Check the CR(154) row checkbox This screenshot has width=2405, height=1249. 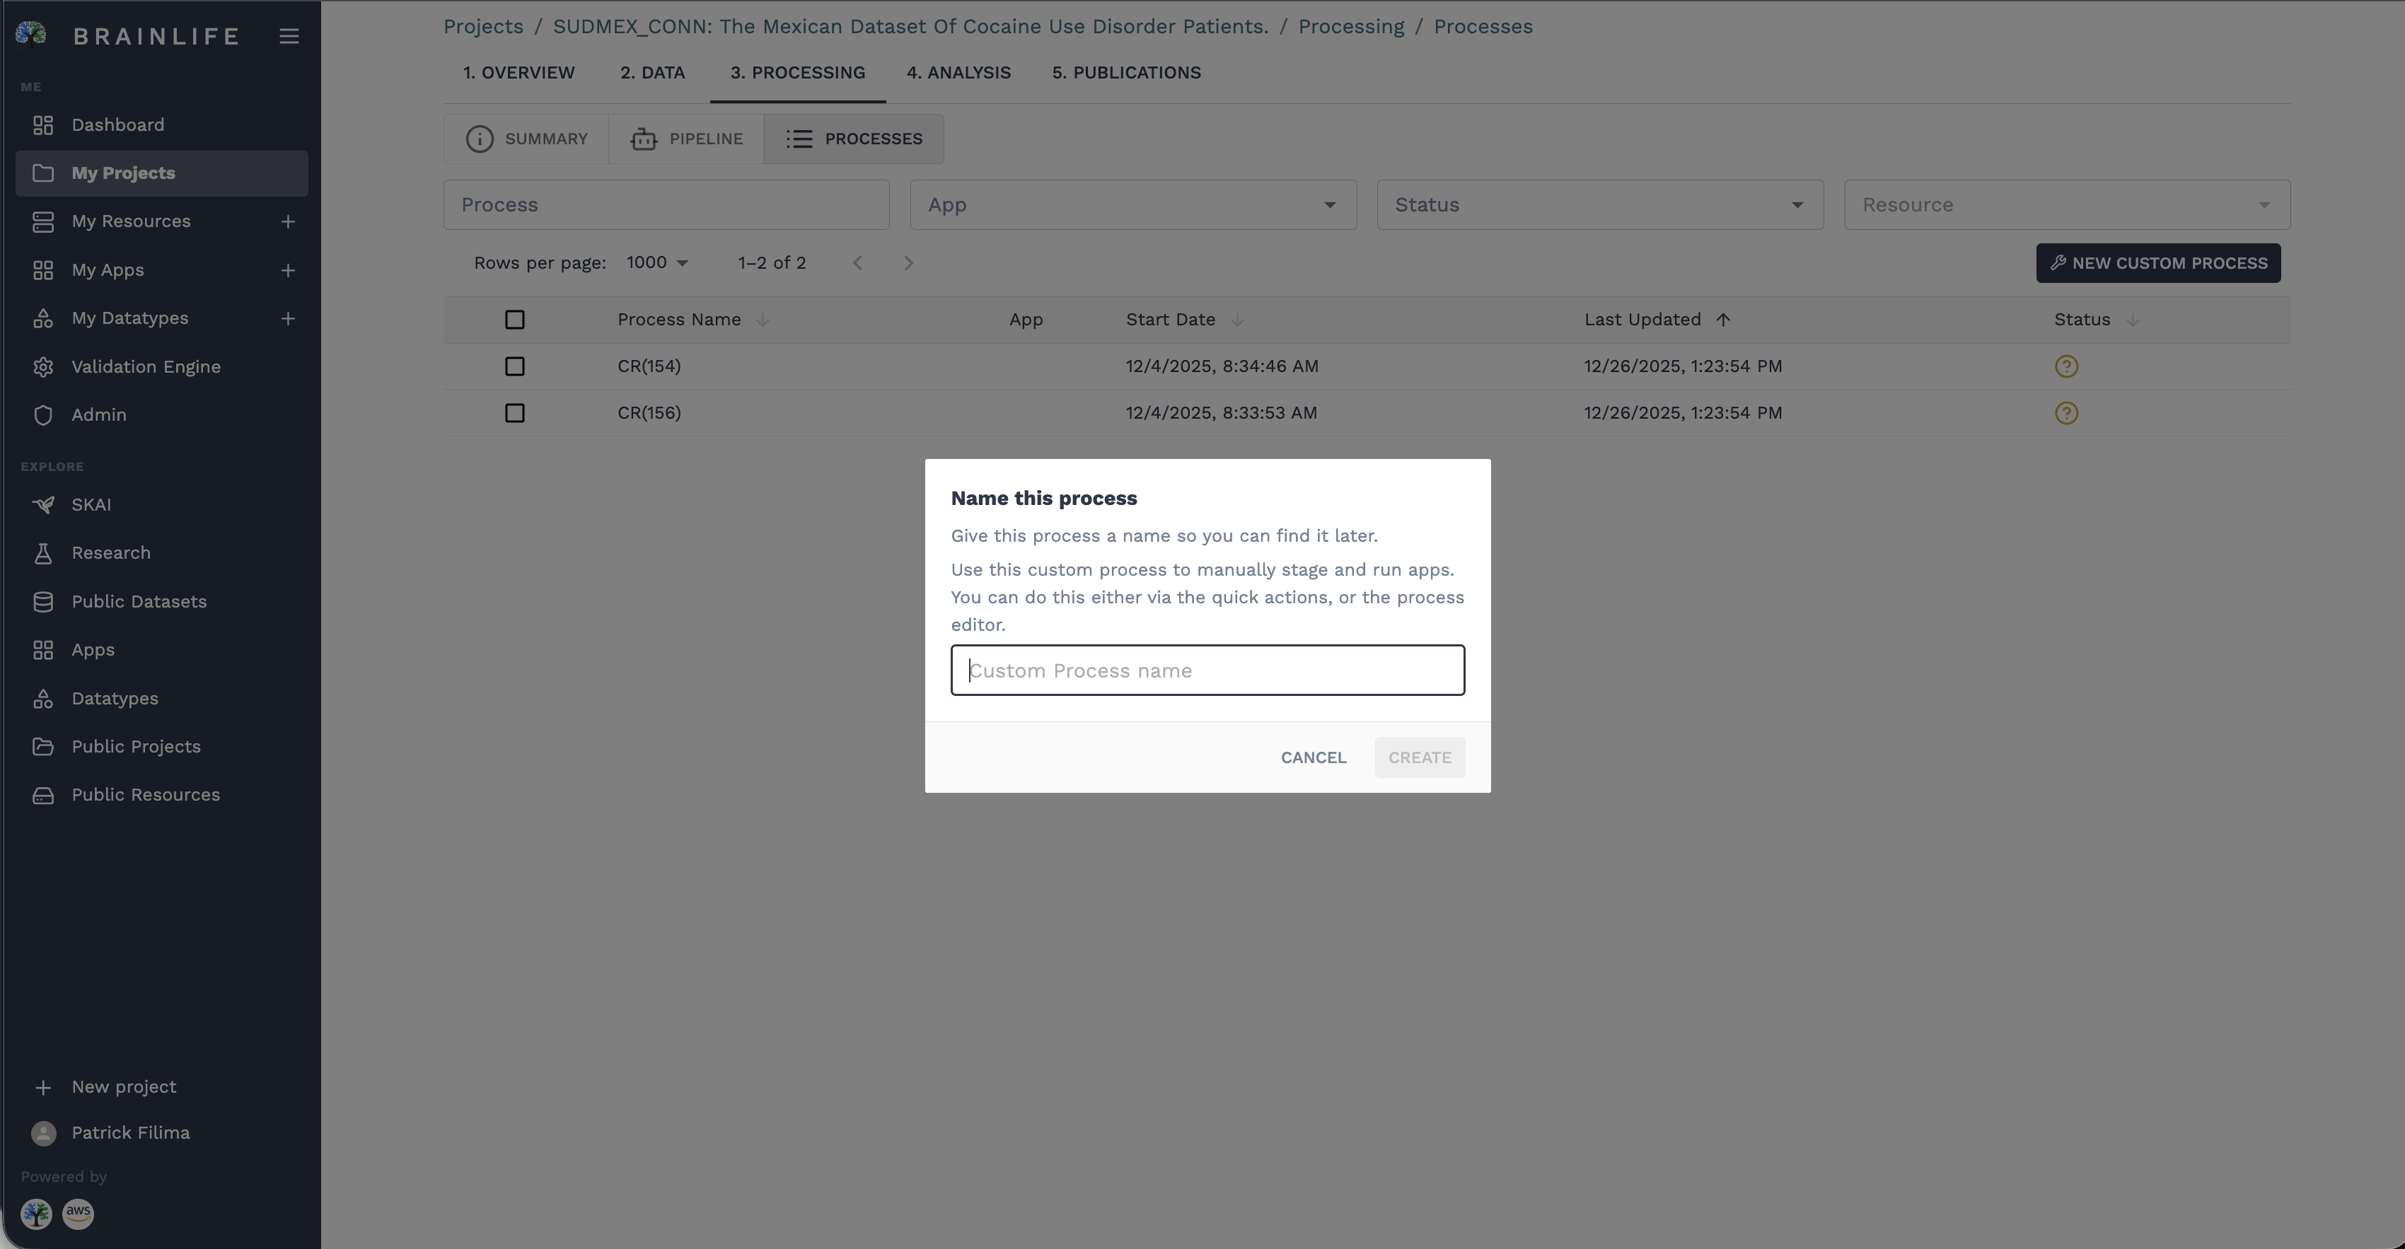514,367
